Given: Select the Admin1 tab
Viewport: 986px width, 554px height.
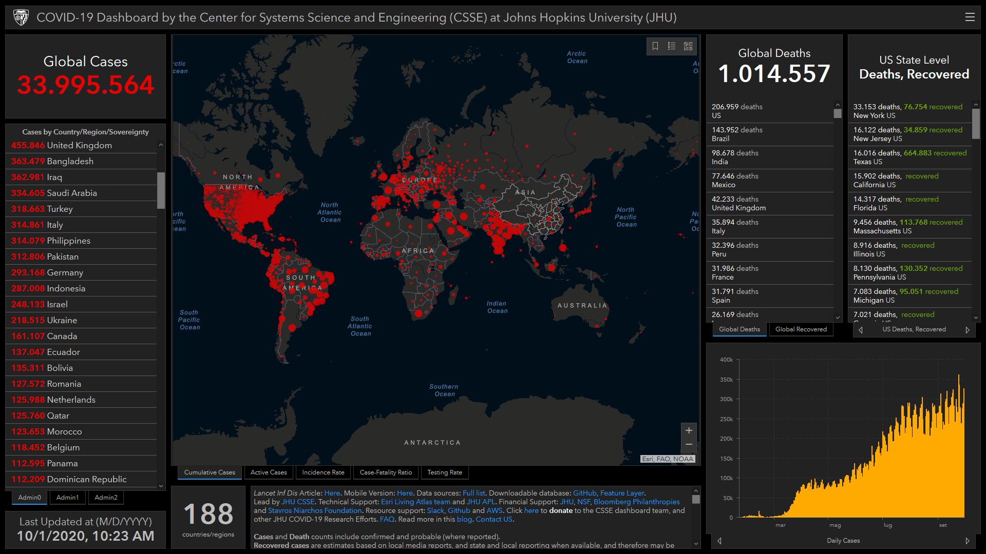Looking at the screenshot, I should 67,498.
